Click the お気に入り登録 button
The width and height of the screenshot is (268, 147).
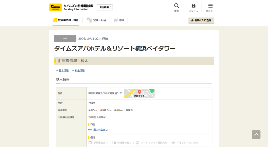[201, 20]
